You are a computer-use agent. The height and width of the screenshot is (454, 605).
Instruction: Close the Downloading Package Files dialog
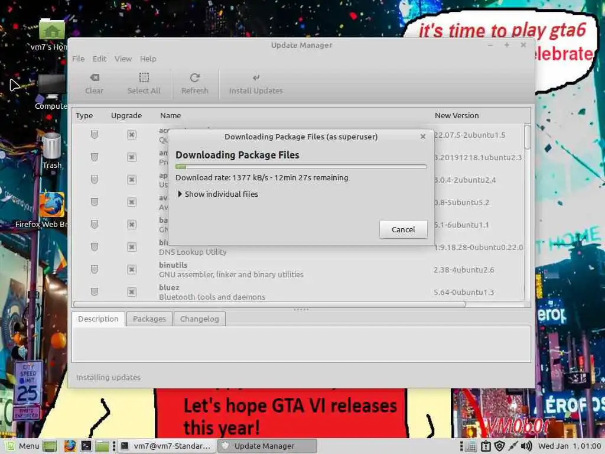point(423,137)
